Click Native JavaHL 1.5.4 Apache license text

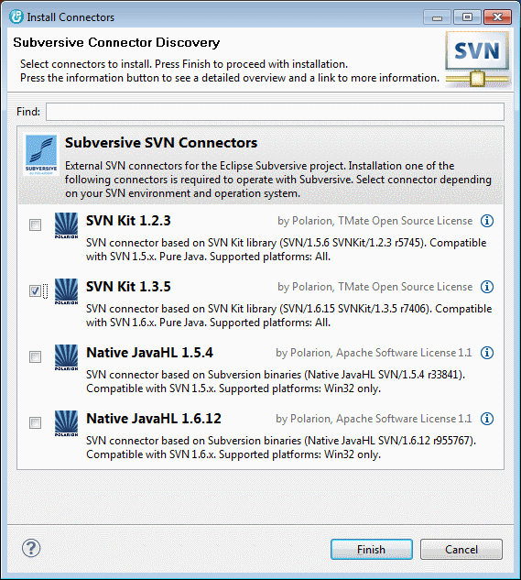point(374,353)
